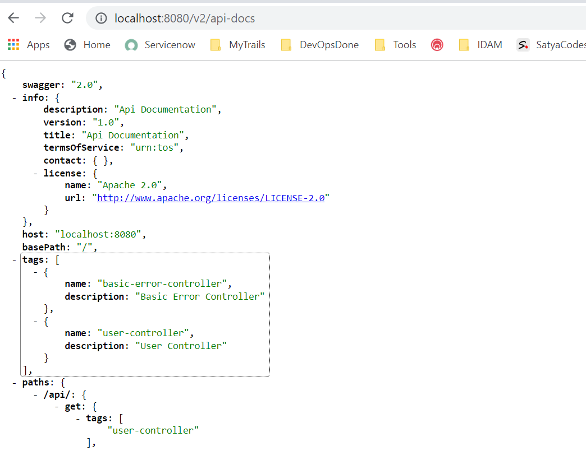This screenshot has width=586, height=451.
Task: Collapse the tags array node
Action: pos(14,259)
